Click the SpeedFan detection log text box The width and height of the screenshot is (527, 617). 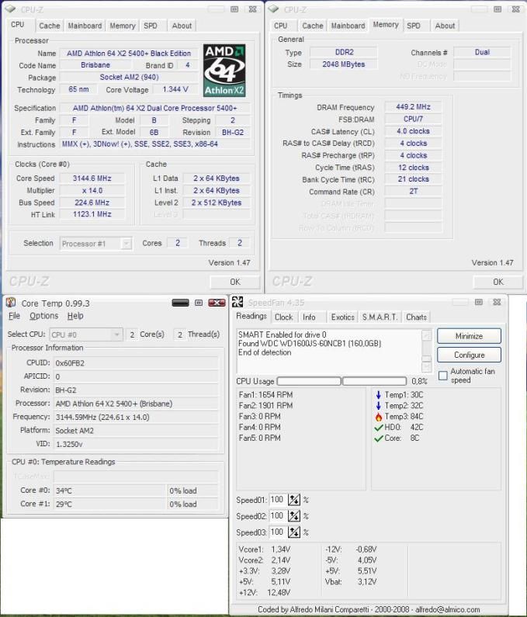tap(329, 352)
